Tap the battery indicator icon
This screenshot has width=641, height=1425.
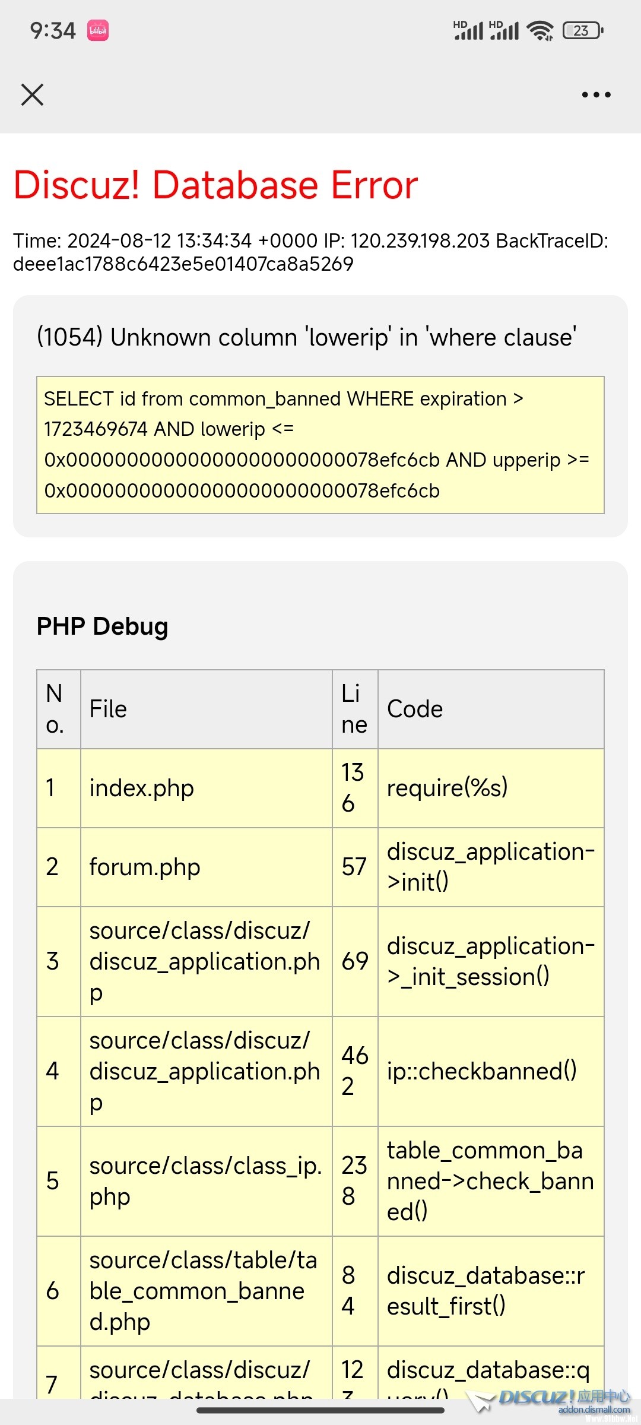coord(582,30)
